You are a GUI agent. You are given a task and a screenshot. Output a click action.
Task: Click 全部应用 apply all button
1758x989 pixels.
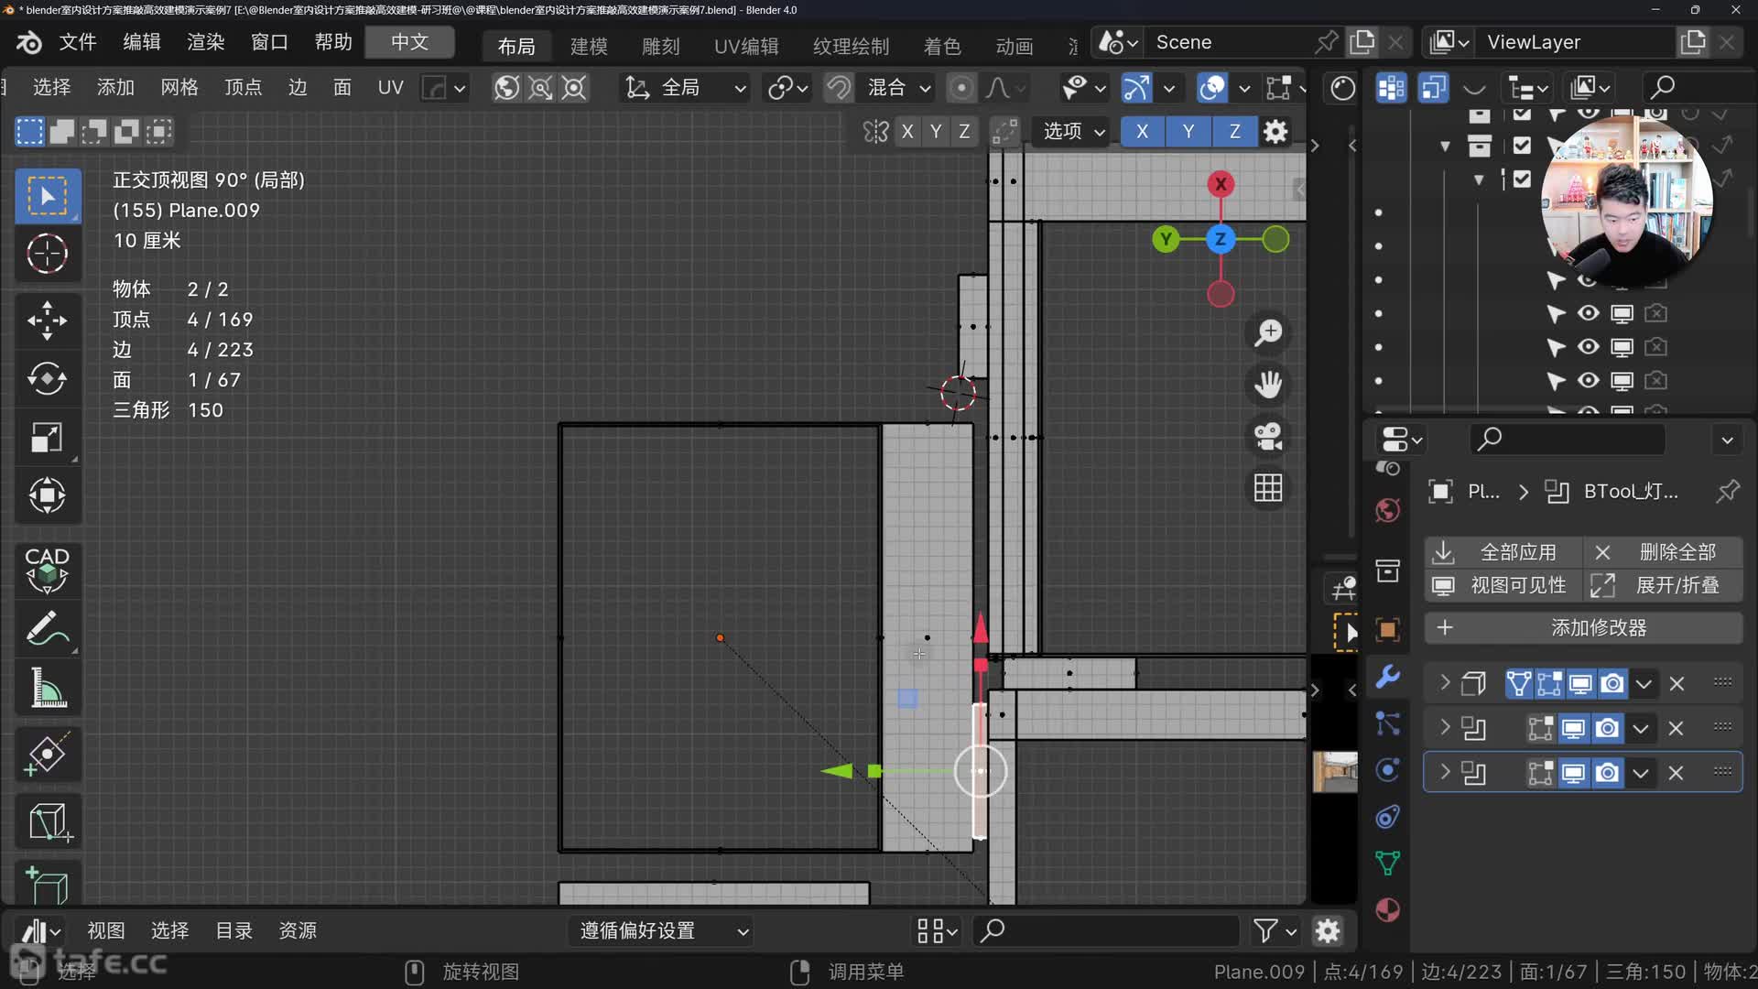coord(1502,552)
